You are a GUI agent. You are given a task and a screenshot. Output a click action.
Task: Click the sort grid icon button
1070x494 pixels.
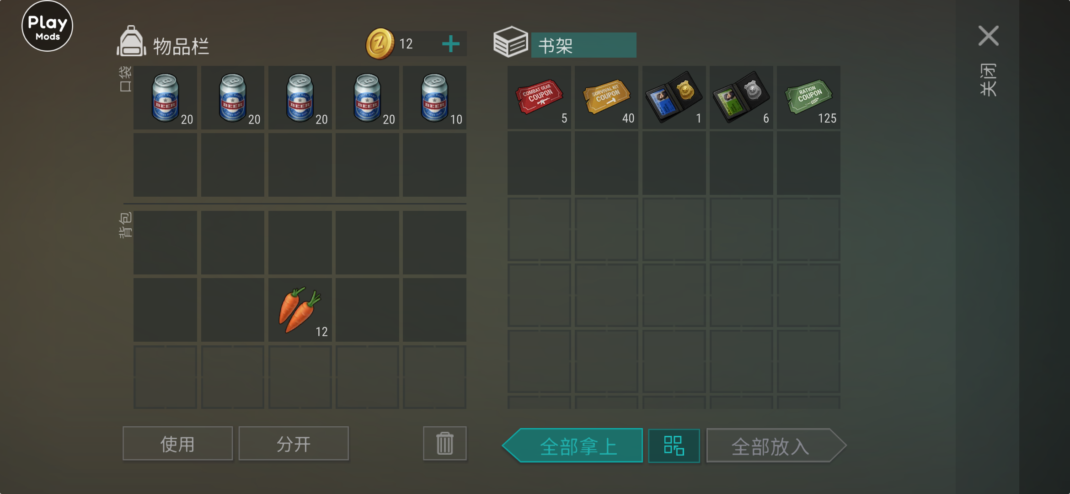point(674,446)
